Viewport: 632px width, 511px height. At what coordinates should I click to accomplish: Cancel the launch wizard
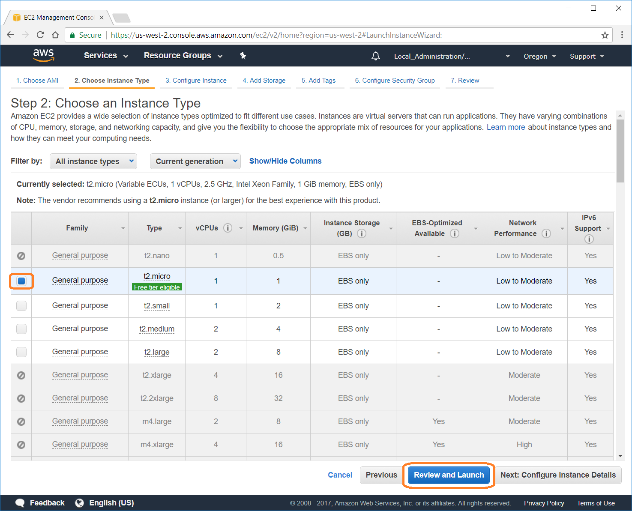click(340, 475)
